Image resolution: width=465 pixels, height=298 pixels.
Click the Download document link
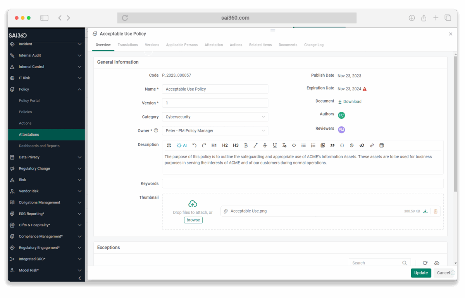pyautogui.click(x=350, y=102)
